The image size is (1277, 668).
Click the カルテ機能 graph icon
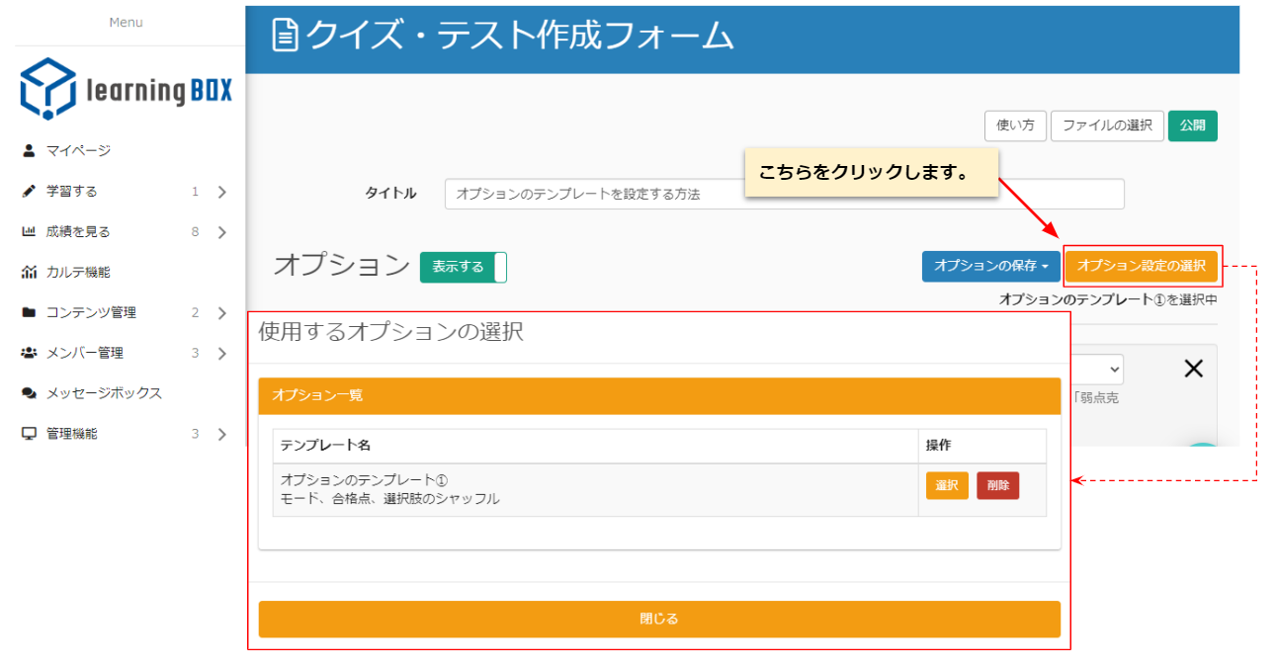click(x=29, y=273)
